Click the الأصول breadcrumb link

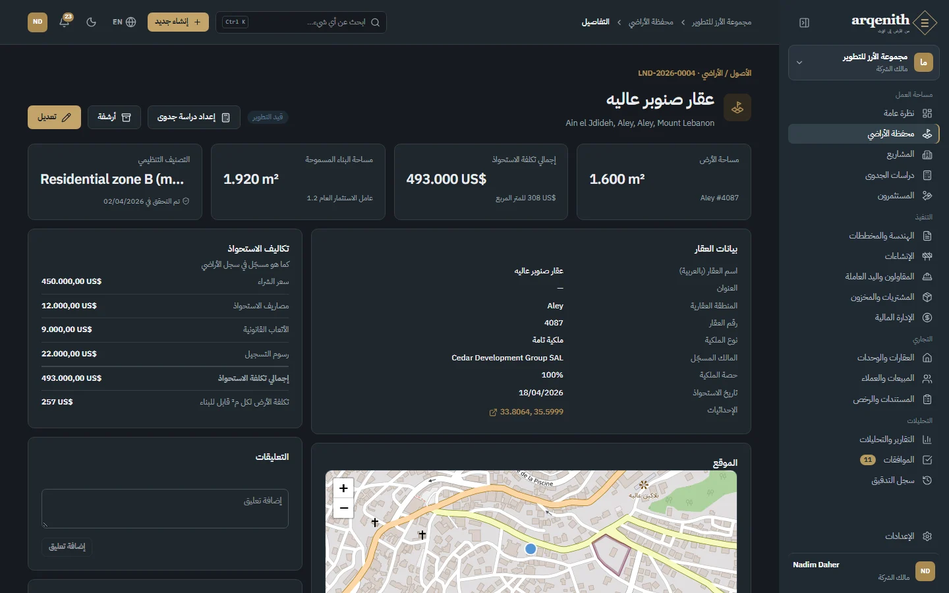point(741,73)
